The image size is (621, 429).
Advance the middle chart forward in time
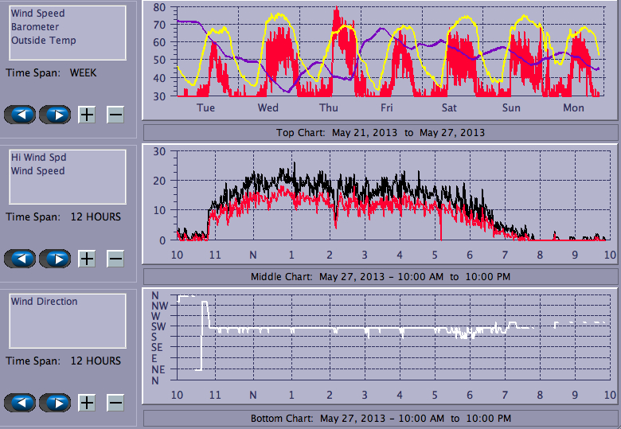pyautogui.click(x=55, y=259)
